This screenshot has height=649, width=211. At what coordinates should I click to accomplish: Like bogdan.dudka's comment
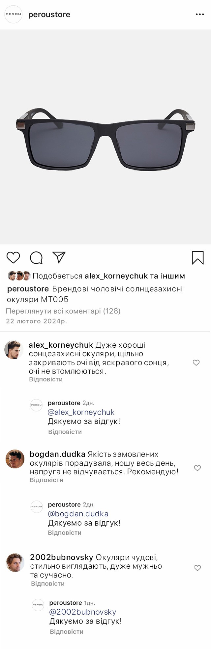tap(197, 468)
